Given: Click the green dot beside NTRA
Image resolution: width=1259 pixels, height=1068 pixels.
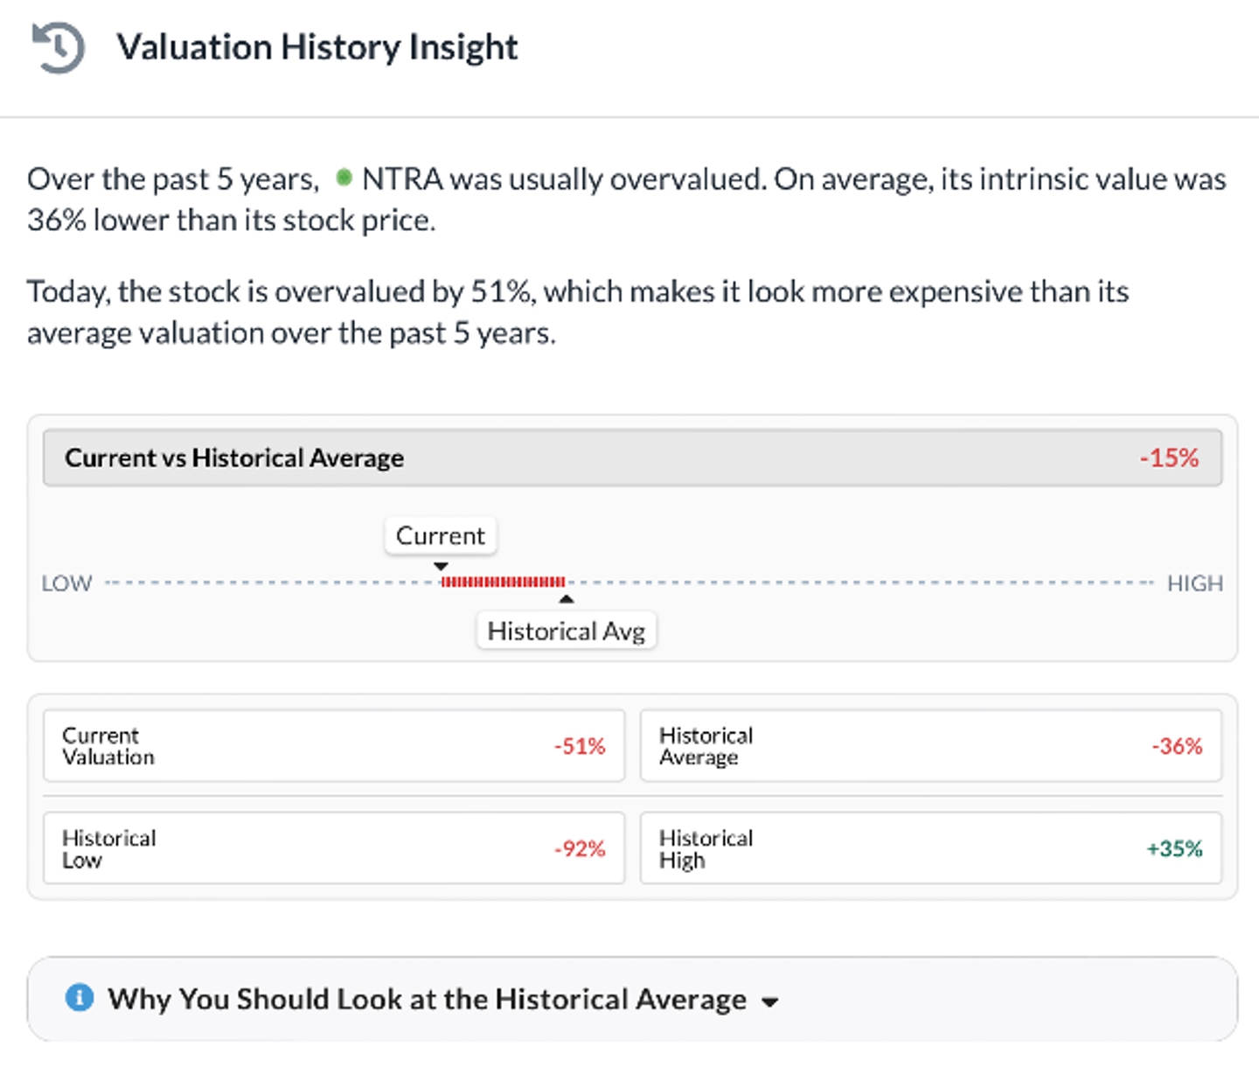Looking at the screenshot, I should click(344, 178).
